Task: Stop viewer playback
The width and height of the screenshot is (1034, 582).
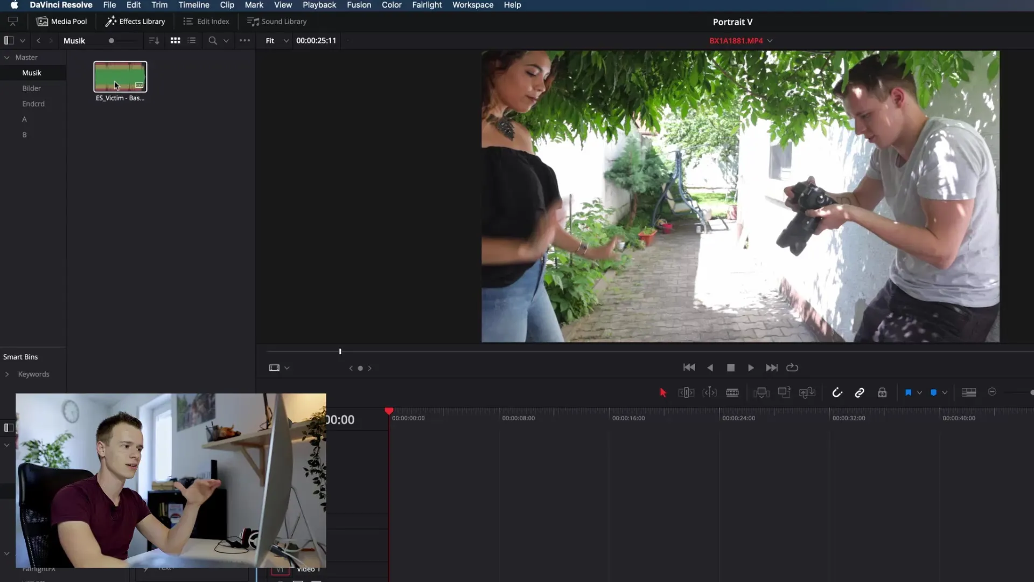Action: (x=731, y=368)
